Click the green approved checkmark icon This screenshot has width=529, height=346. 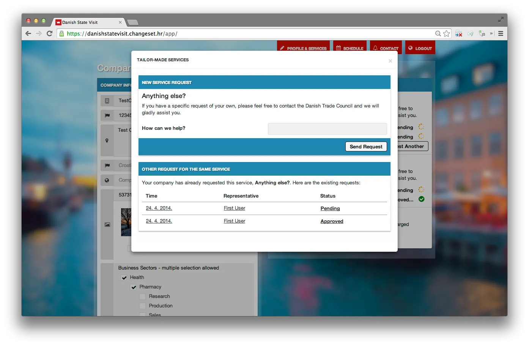pyautogui.click(x=421, y=199)
